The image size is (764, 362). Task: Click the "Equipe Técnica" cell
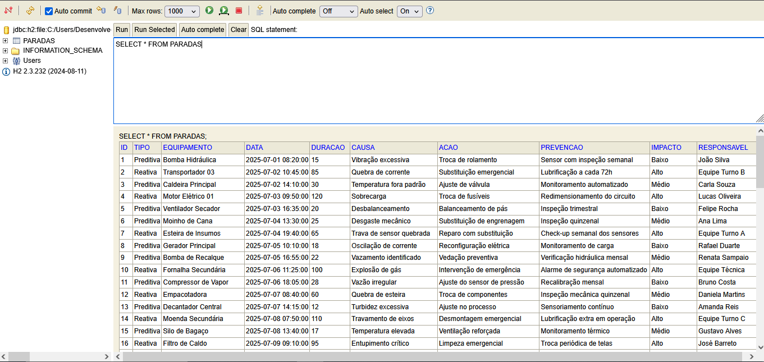tap(726, 270)
